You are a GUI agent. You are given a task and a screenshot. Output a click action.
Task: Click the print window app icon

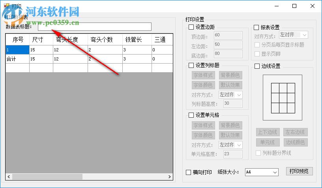pos(7,6)
